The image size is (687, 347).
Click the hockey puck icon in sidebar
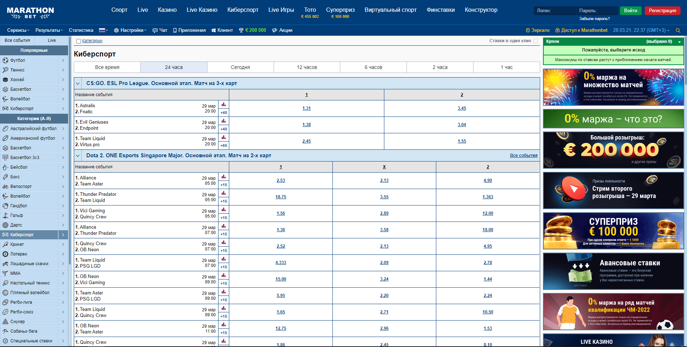[5, 80]
